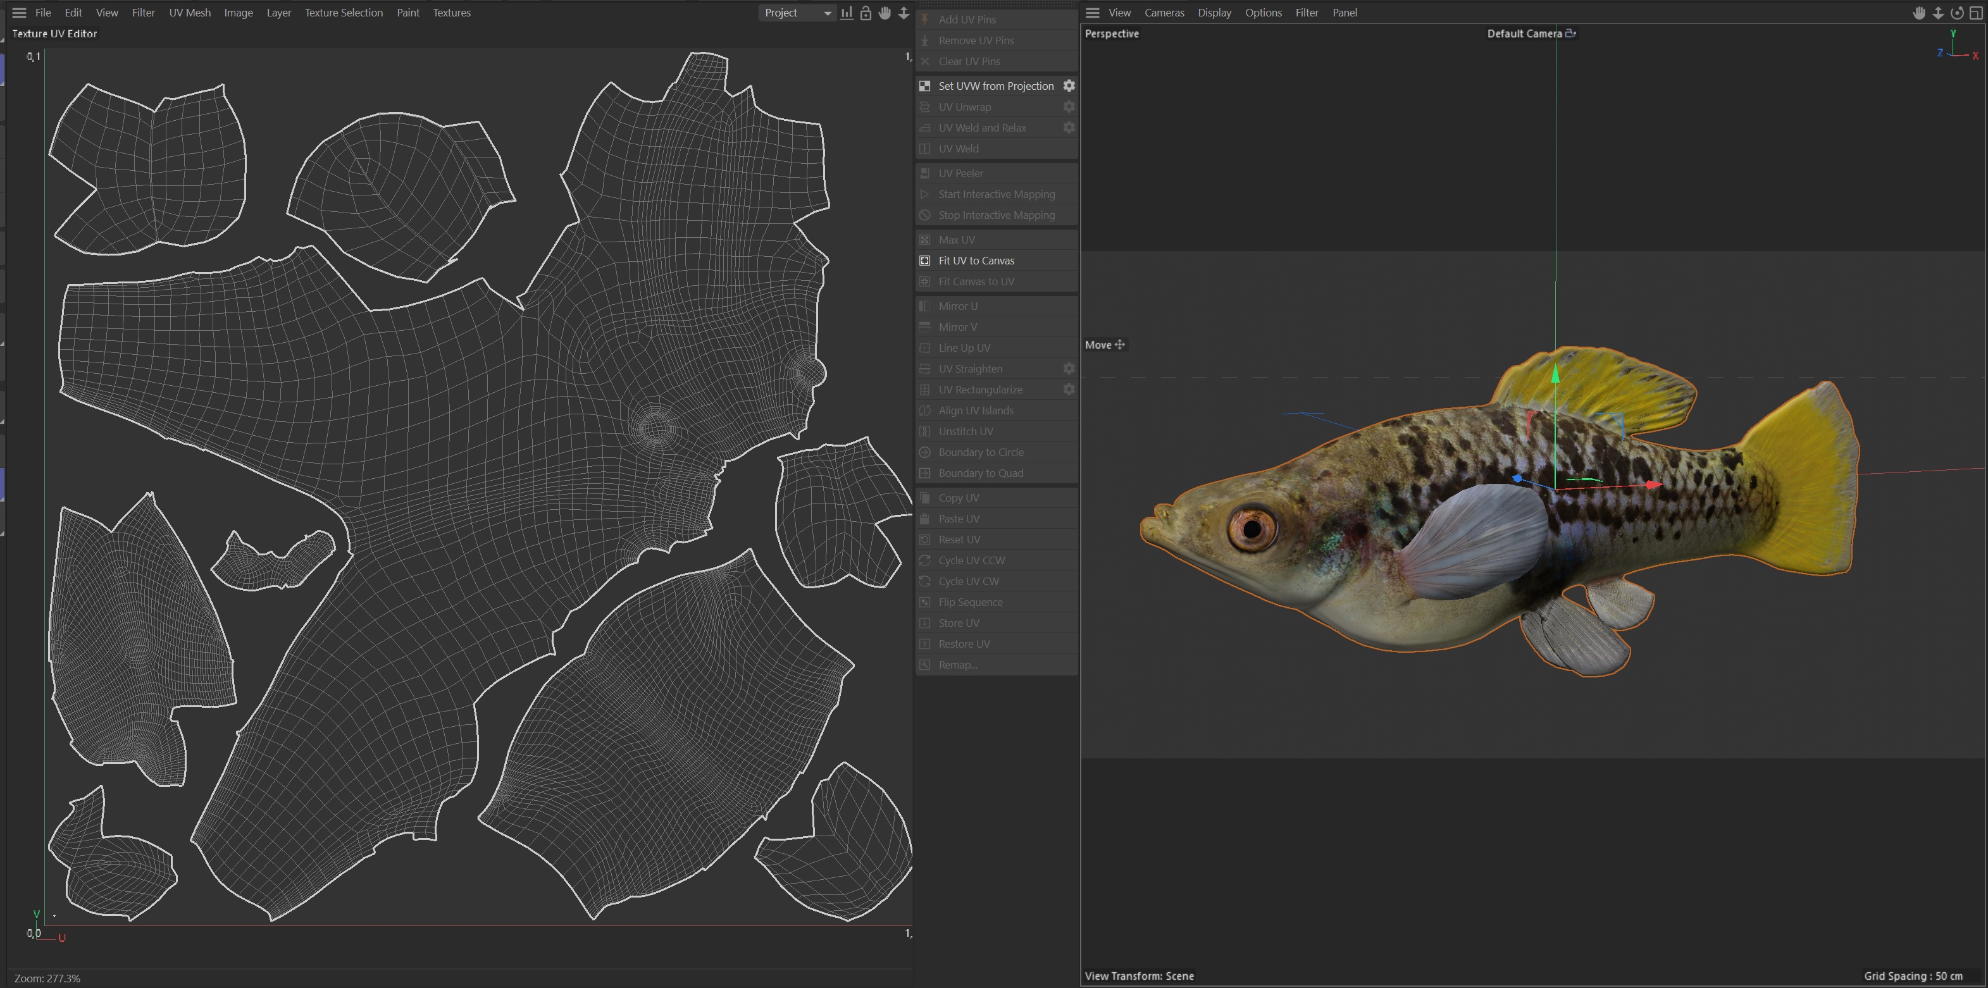Open the viewport hamburger menu
The height and width of the screenshot is (988, 1988).
tap(1092, 13)
